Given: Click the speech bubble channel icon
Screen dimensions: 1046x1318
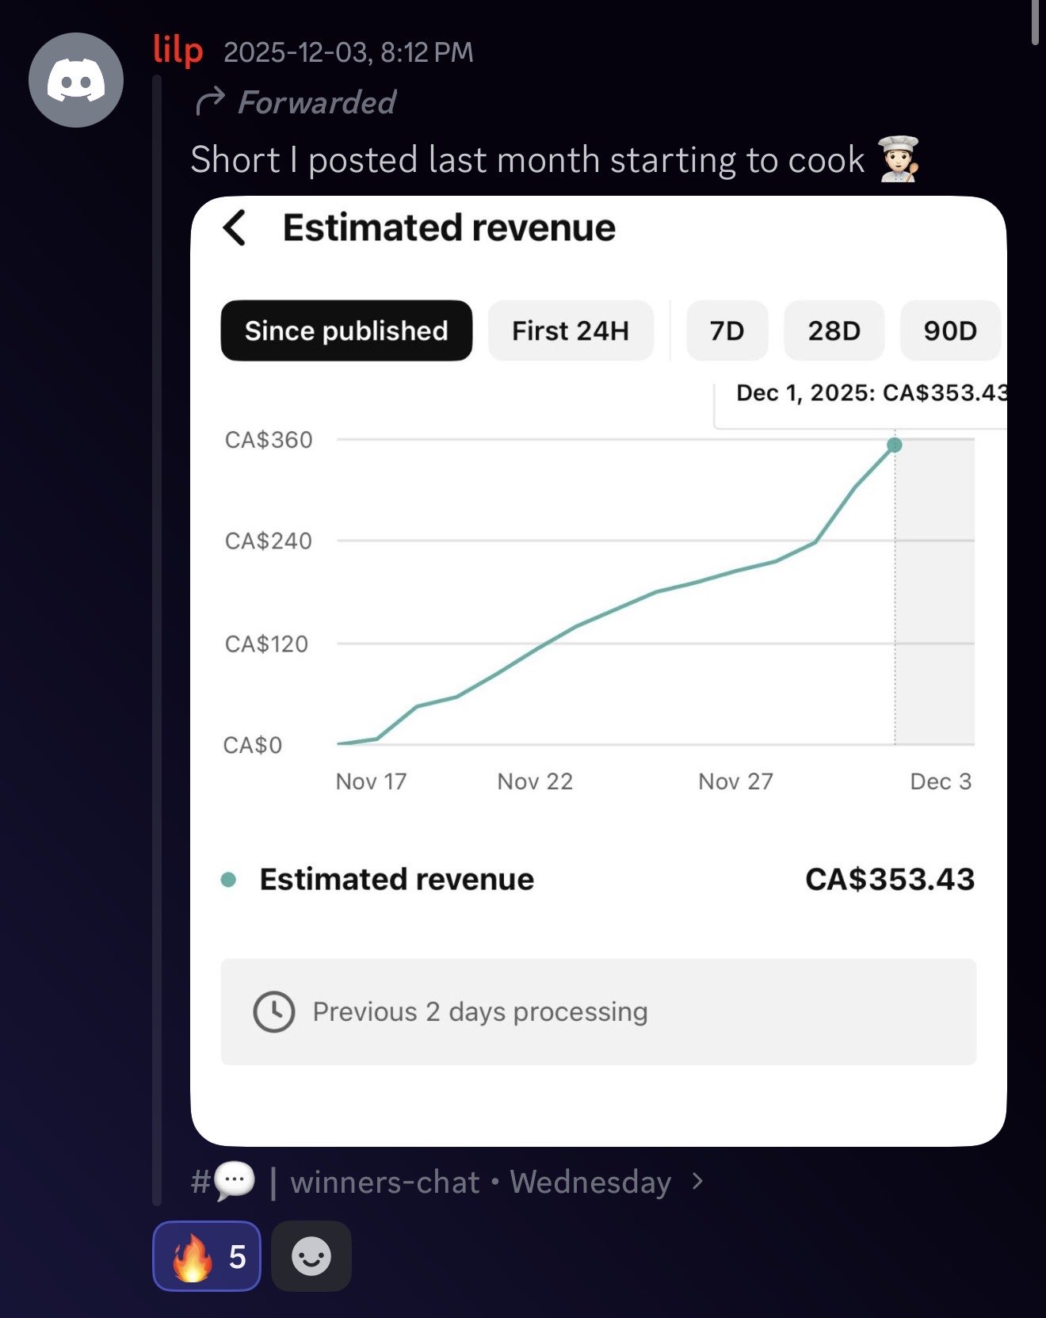Looking at the screenshot, I should coord(235,1181).
